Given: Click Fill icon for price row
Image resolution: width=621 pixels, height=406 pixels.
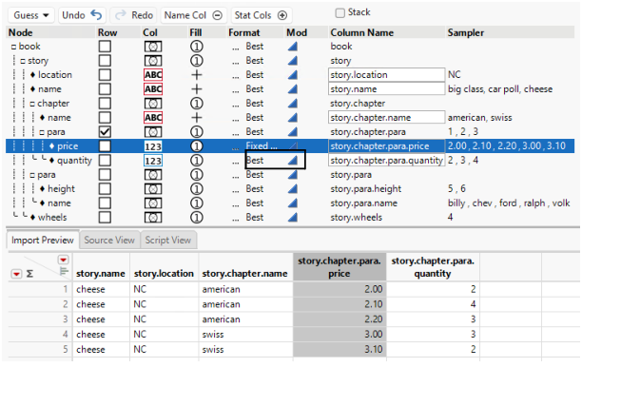Looking at the screenshot, I should tap(197, 146).
